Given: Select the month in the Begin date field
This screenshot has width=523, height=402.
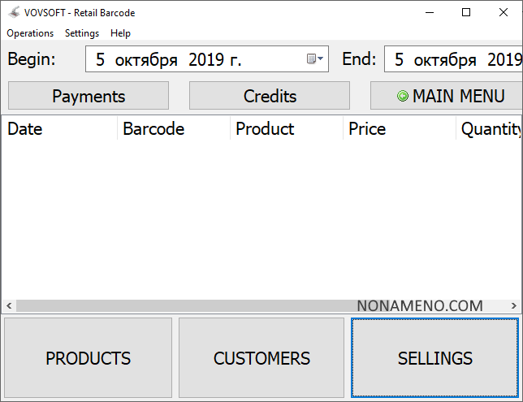Looking at the screenshot, I should 146,59.
